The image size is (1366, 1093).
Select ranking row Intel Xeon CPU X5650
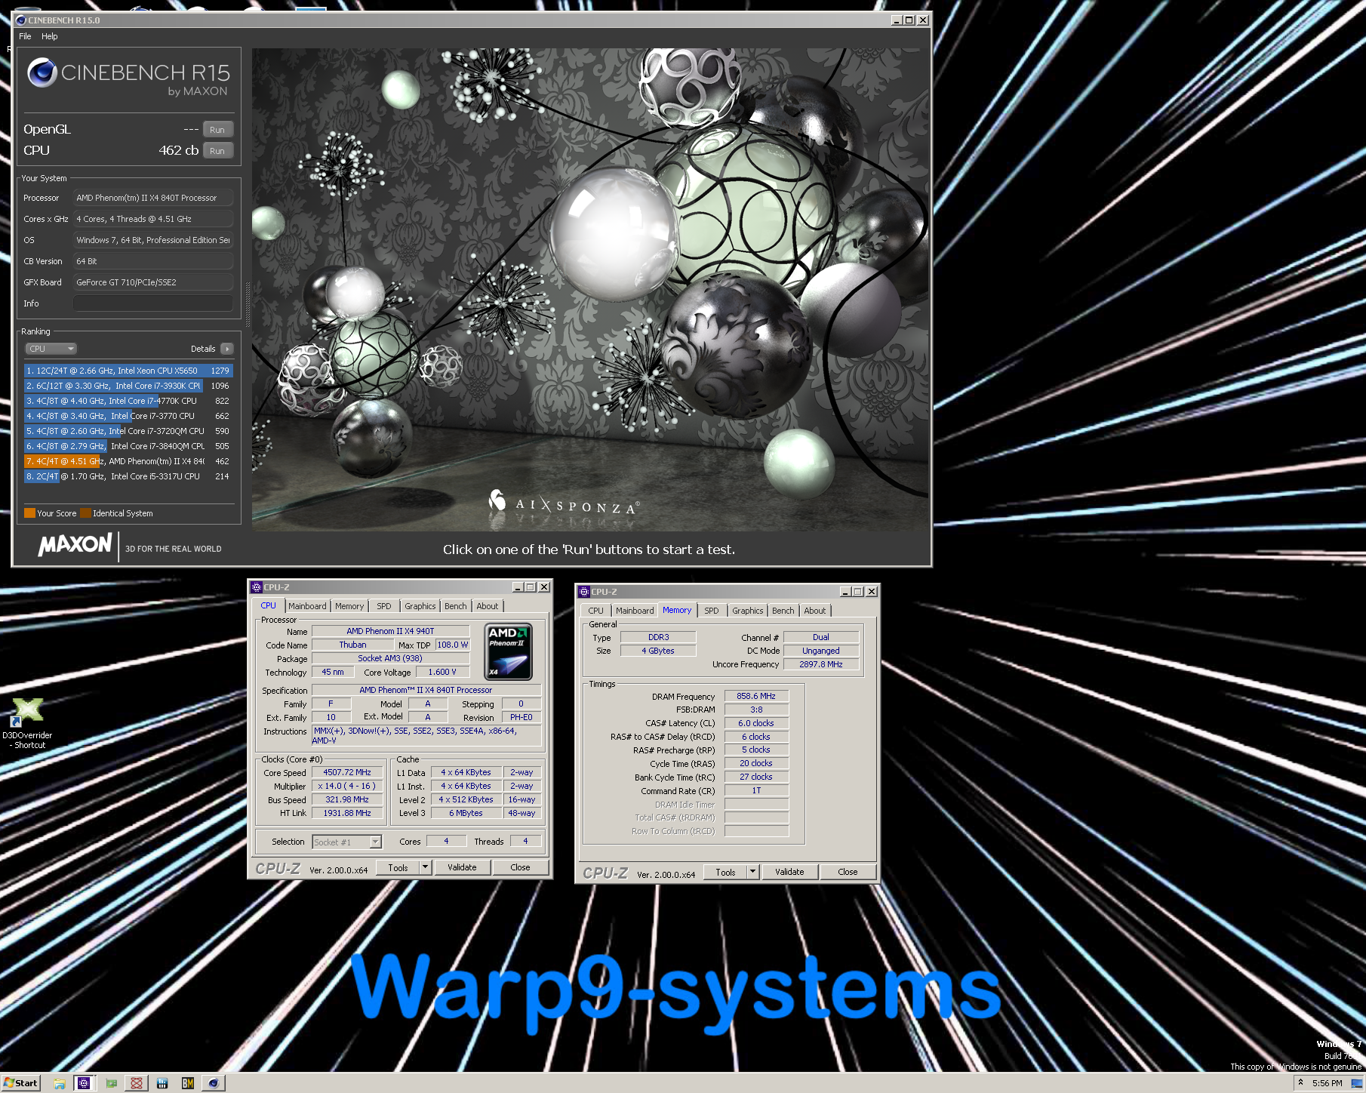[x=128, y=371]
